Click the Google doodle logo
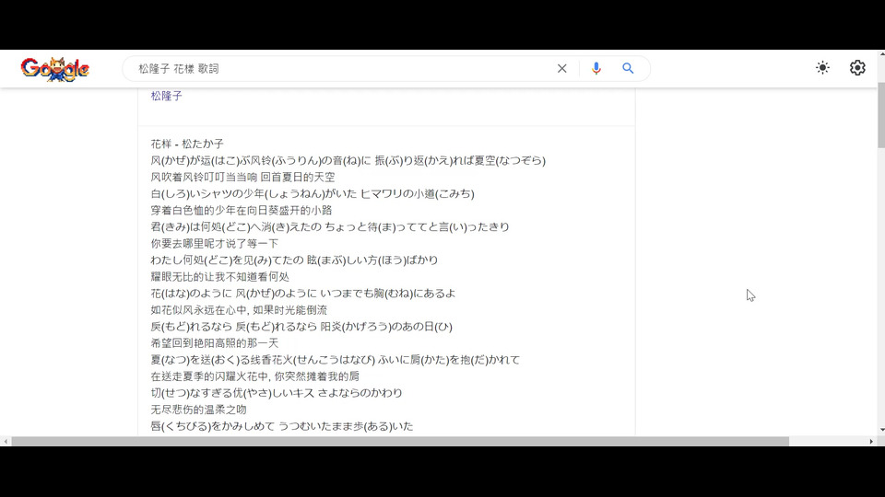The image size is (885, 497). point(54,69)
